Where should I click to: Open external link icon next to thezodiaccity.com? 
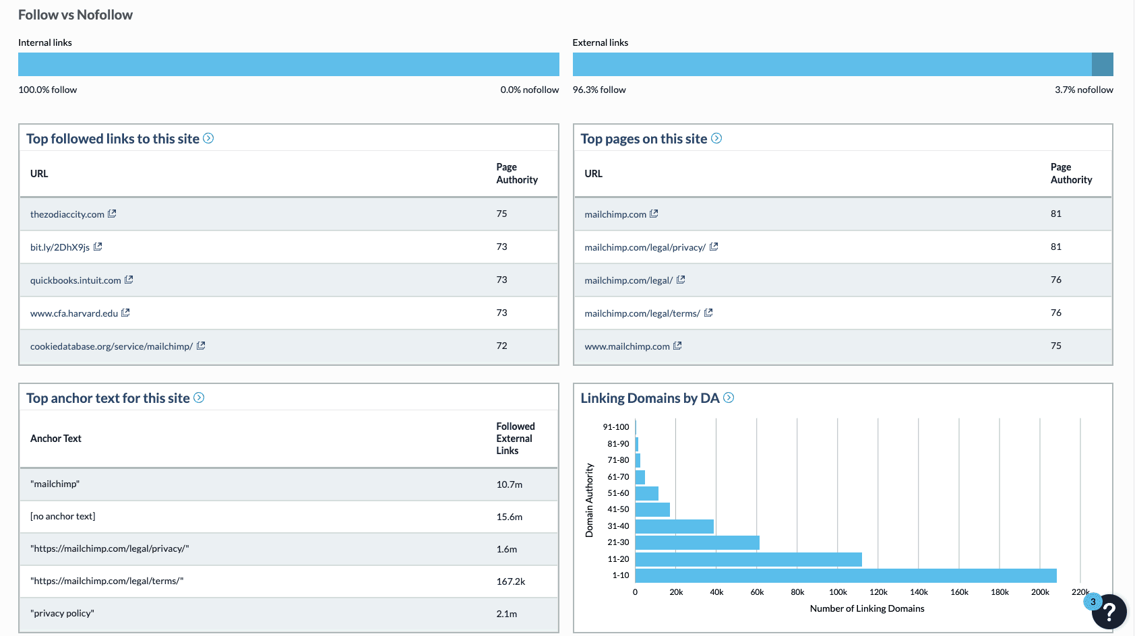(112, 214)
